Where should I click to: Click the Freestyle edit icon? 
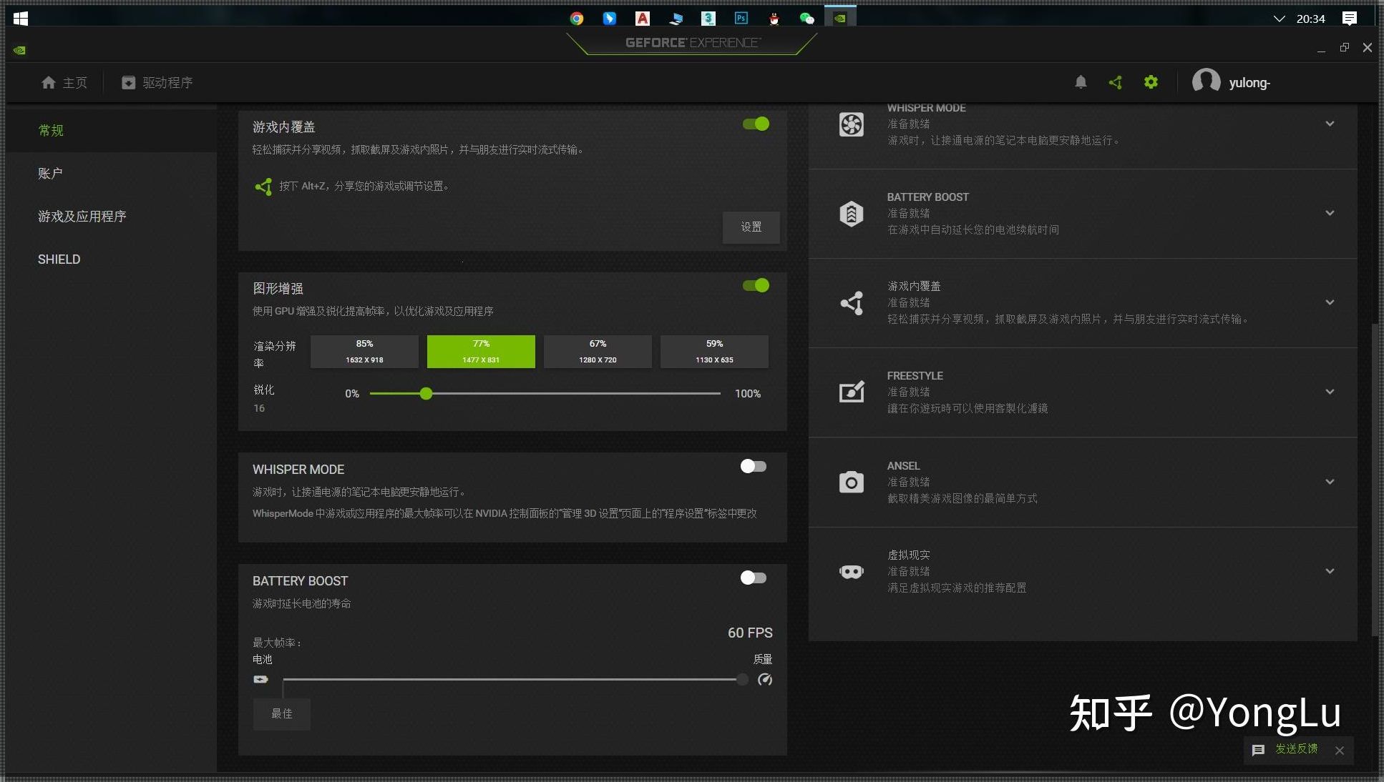coord(852,392)
